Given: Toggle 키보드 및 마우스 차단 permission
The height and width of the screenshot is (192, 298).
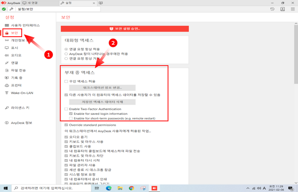Looking at the screenshot, I should tap(66, 156).
